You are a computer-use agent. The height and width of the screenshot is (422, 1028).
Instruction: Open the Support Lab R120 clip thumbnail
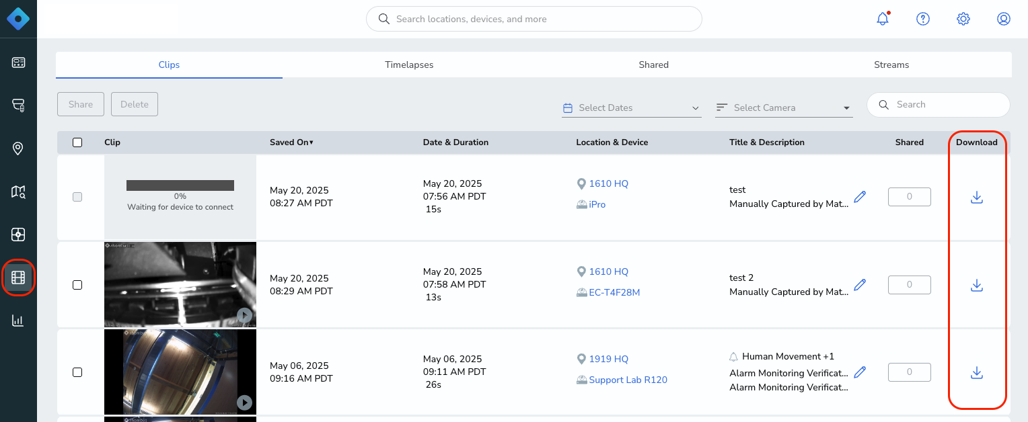click(x=180, y=372)
